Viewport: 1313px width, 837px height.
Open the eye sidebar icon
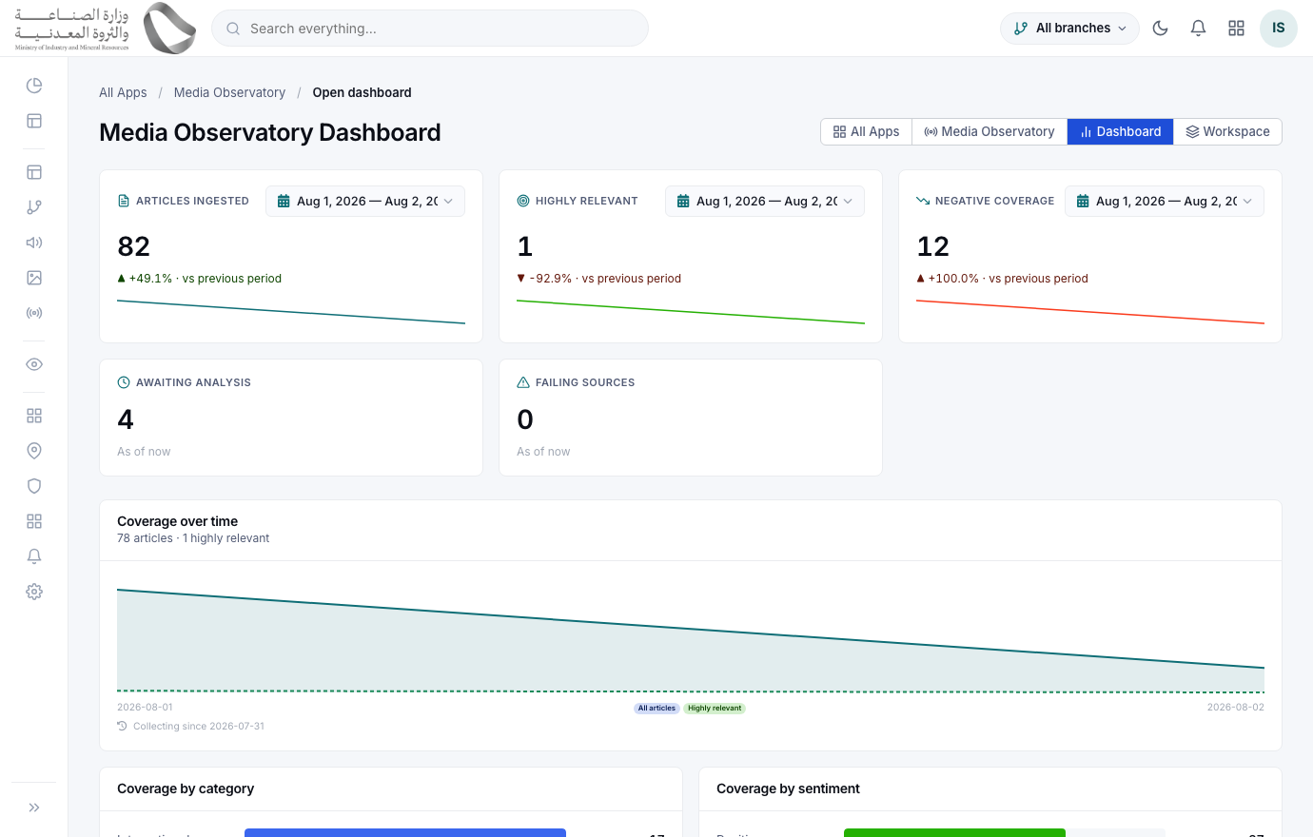click(34, 364)
